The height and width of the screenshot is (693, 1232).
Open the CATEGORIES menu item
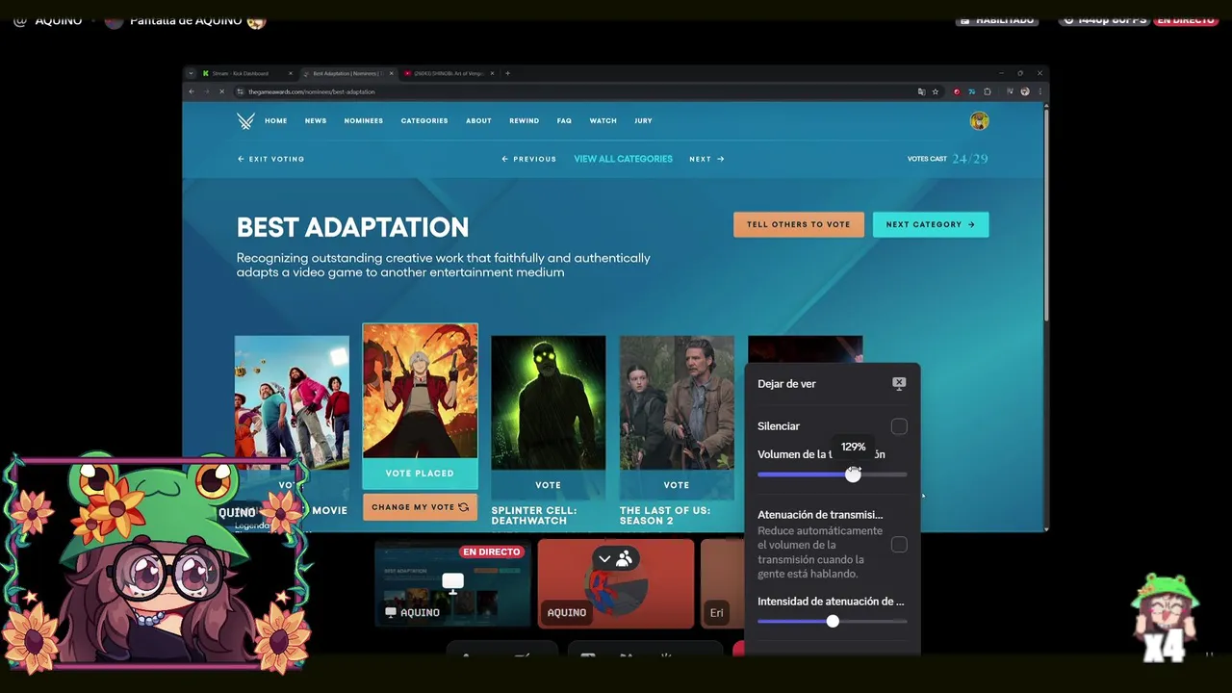click(x=424, y=121)
